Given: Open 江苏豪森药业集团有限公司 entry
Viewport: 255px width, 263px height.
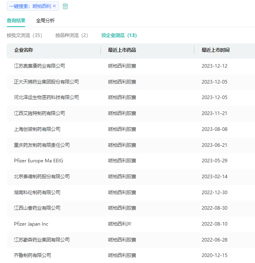Looking at the screenshot, I should tap(42, 240).
